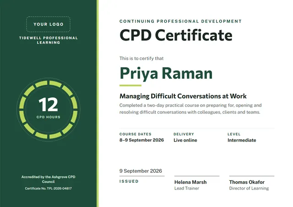
Task: Click the YOUR LOGO placeholder box
Action: click(x=49, y=24)
